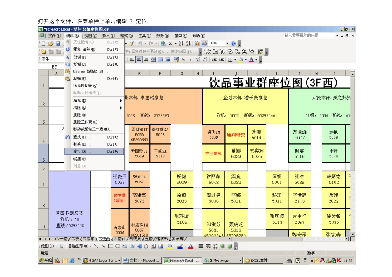Click Font Color red A swatch in formatting toolbar
The width and height of the screenshot is (392, 277).
point(252,60)
